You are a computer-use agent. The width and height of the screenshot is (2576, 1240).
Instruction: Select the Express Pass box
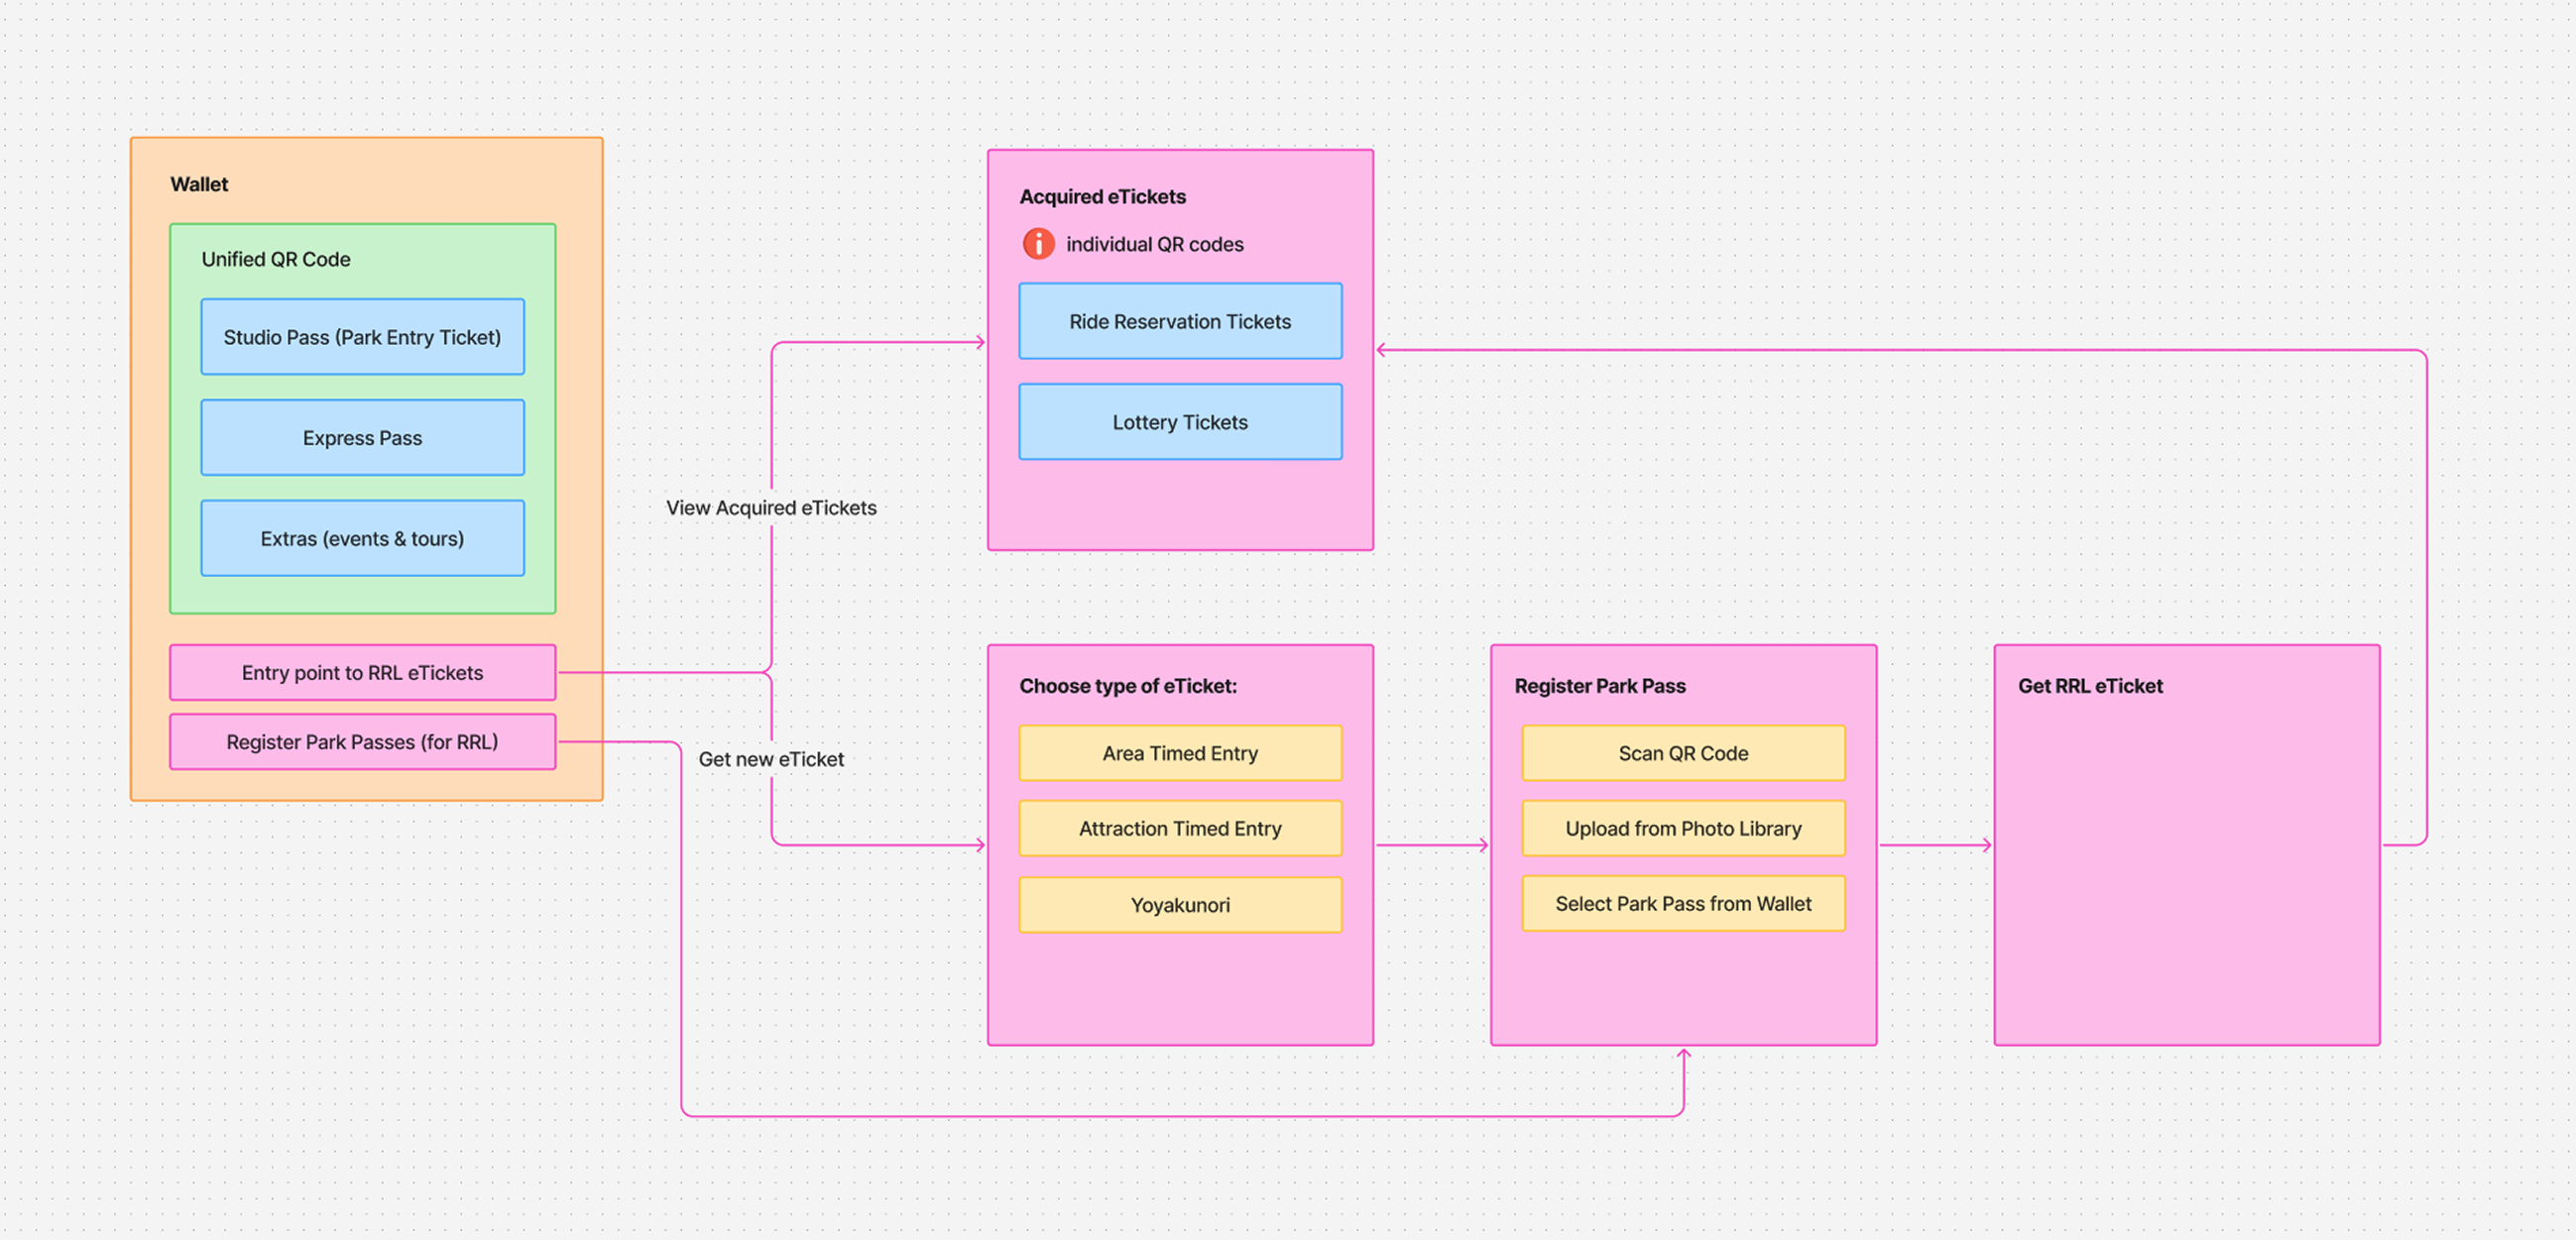click(x=362, y=438)
